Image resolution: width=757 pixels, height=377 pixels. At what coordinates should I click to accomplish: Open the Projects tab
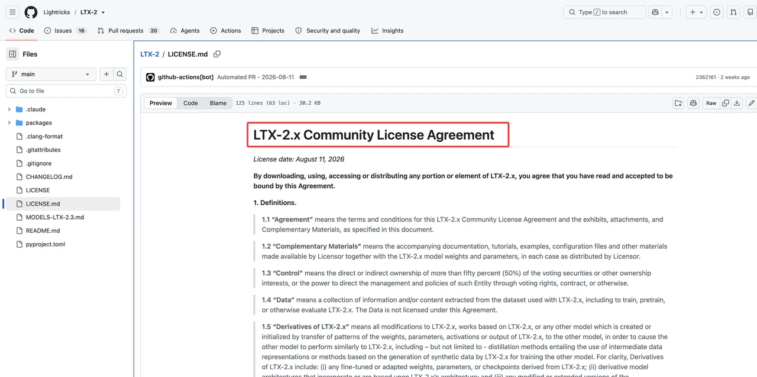(268, 31)
